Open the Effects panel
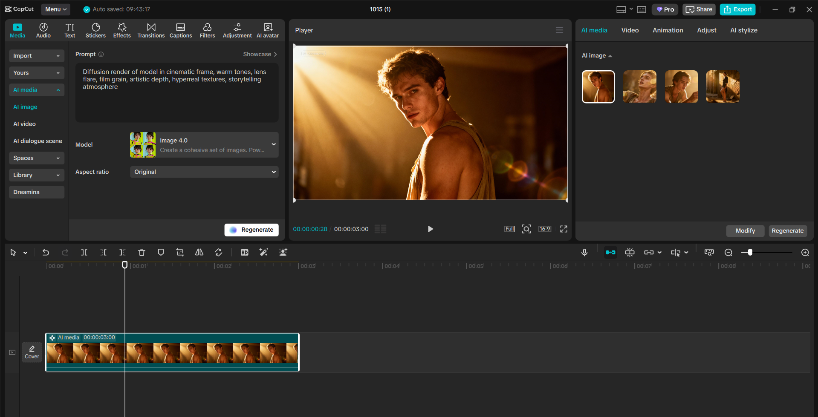 point(122,30)
